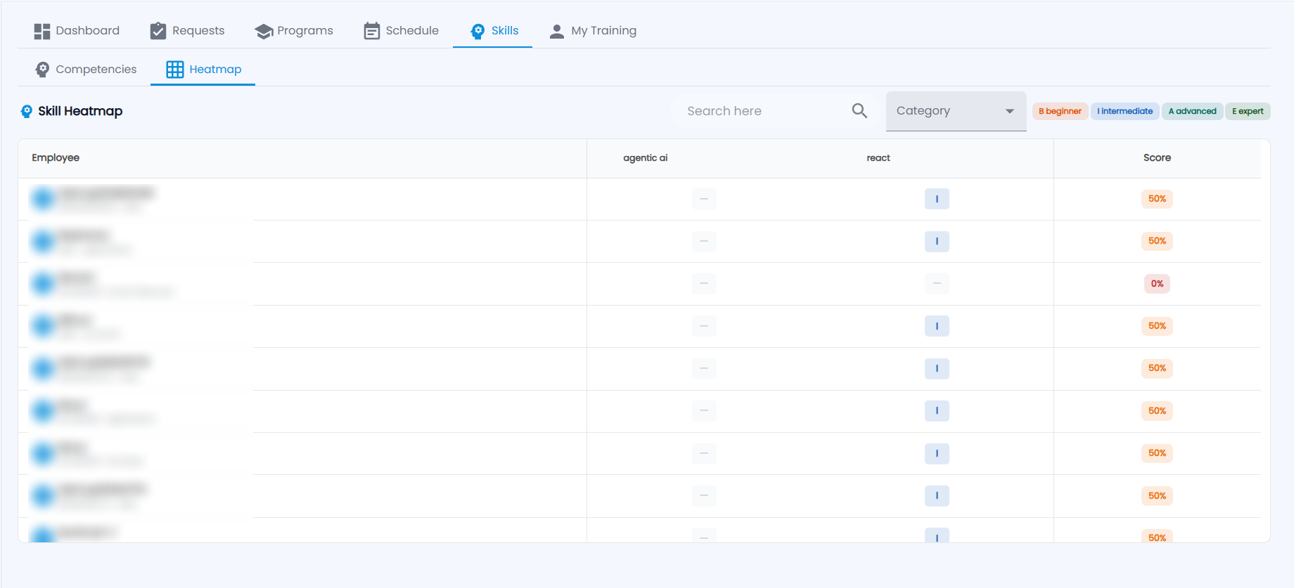The image size is (1294, 588).
Task: Click the B beginner legend chip
Action: [x=1060, y=111]
